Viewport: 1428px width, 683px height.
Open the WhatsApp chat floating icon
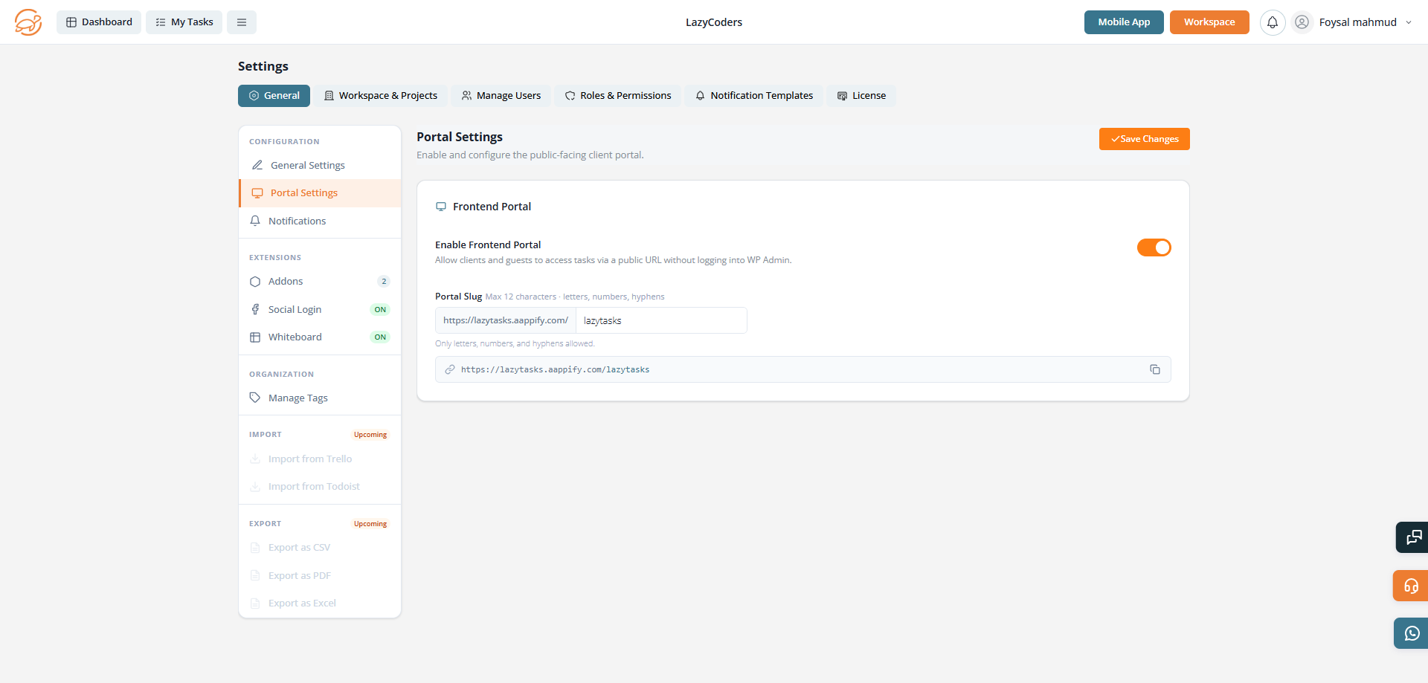(x=1411, y=633)
